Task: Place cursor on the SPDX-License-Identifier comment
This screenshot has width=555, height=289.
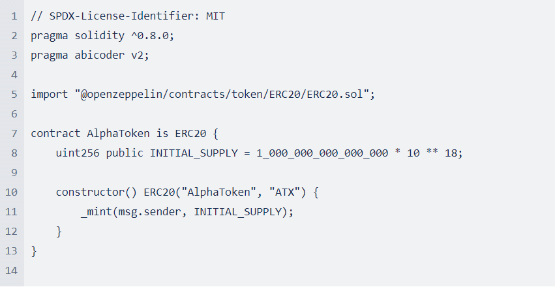Action: (128, 16)
